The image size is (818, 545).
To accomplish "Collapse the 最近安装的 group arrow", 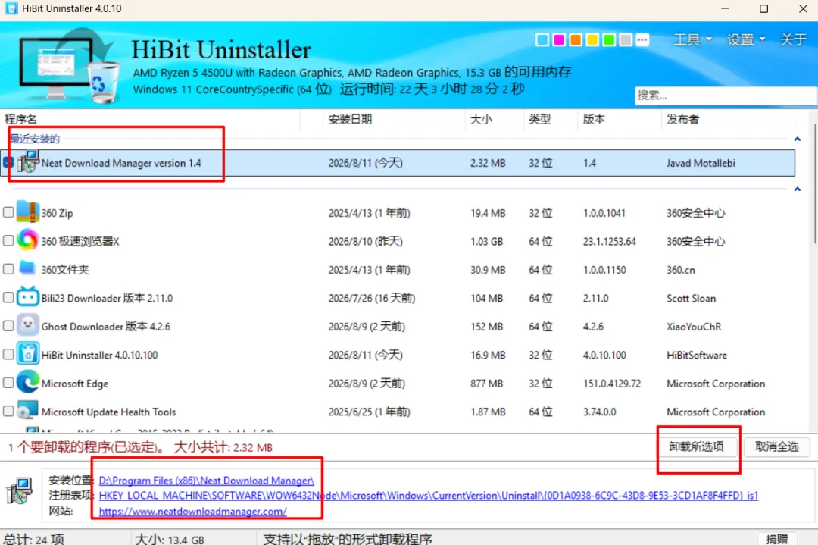I will click(797, 139).
